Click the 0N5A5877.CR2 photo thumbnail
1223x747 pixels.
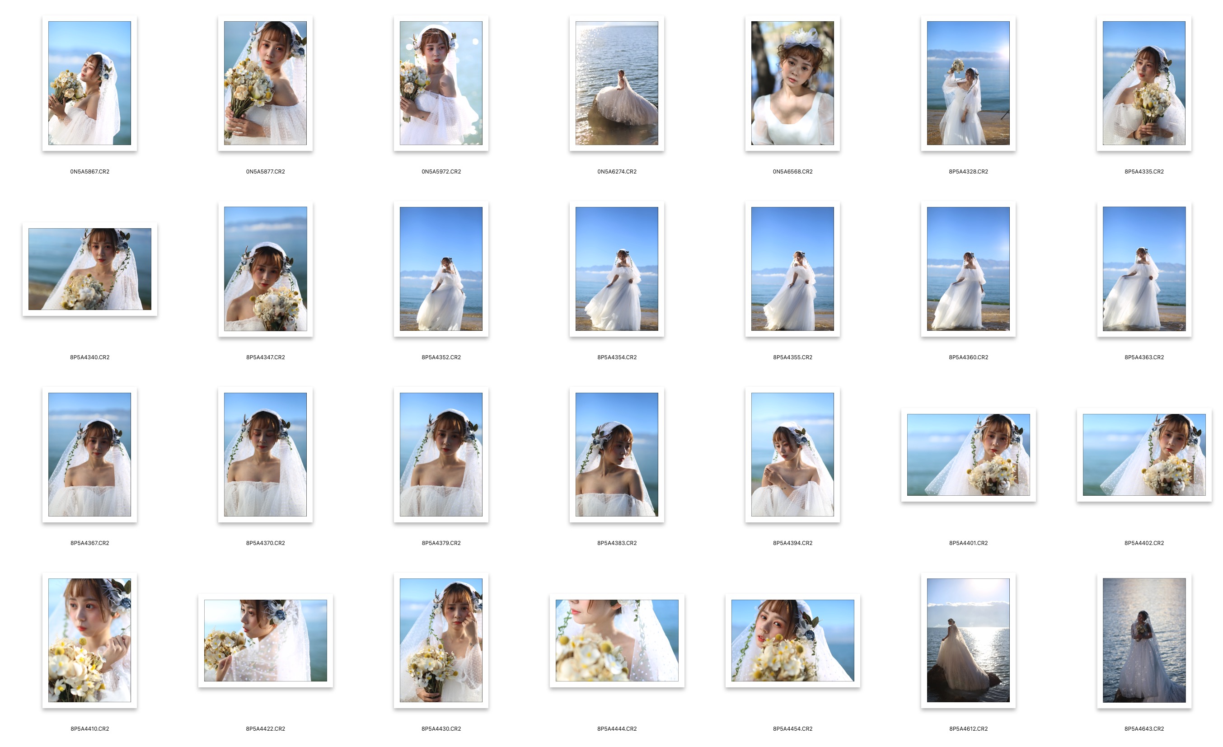point(265,83)
